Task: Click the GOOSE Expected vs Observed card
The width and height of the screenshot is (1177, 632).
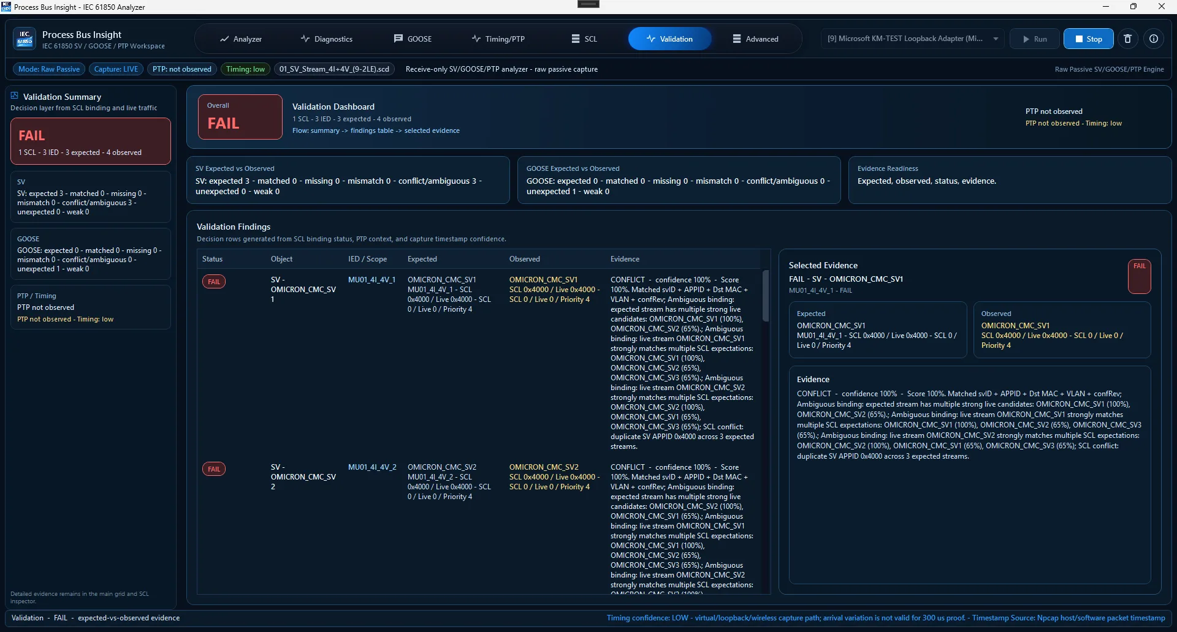Action: pyautogui.click(x=679, y=180)
